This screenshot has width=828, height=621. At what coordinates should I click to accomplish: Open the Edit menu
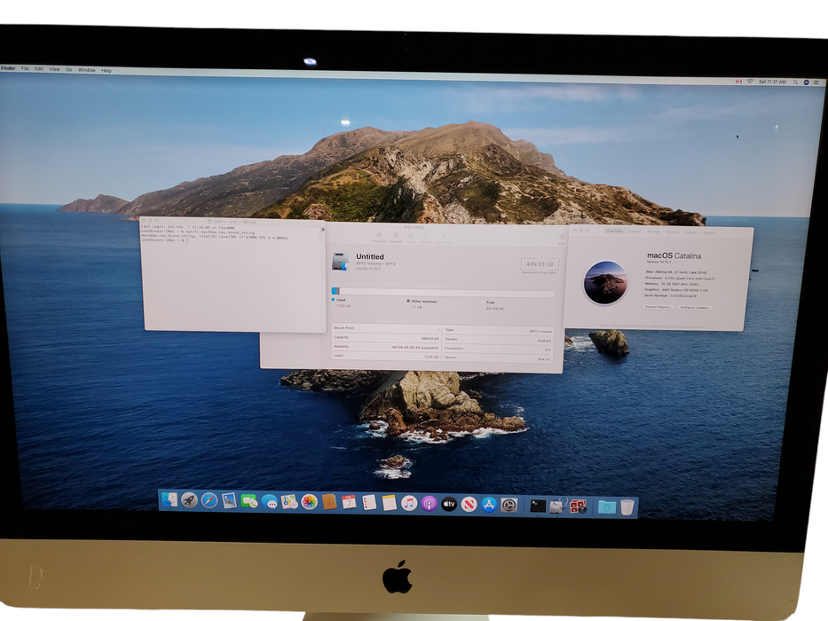click(38, 68)
